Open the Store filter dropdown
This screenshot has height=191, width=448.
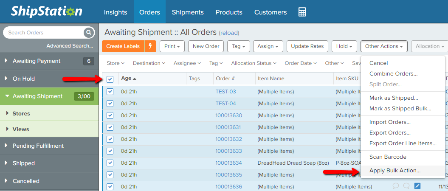pos(116,63)
